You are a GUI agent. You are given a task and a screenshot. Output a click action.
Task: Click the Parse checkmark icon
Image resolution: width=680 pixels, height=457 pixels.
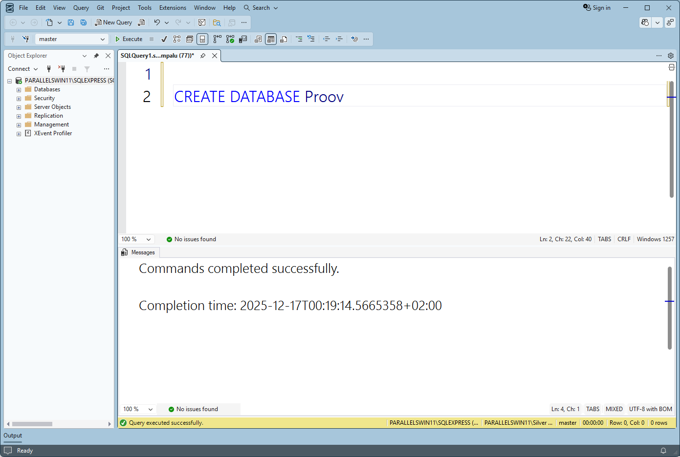(x=164, y=39)
